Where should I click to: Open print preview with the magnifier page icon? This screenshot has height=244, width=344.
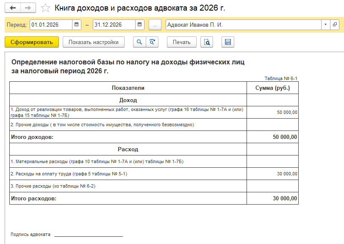[x=207, y=42]
